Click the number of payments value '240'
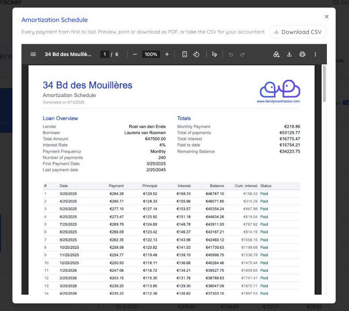Screen dimensions: 349x311 (x=162, y=157)
